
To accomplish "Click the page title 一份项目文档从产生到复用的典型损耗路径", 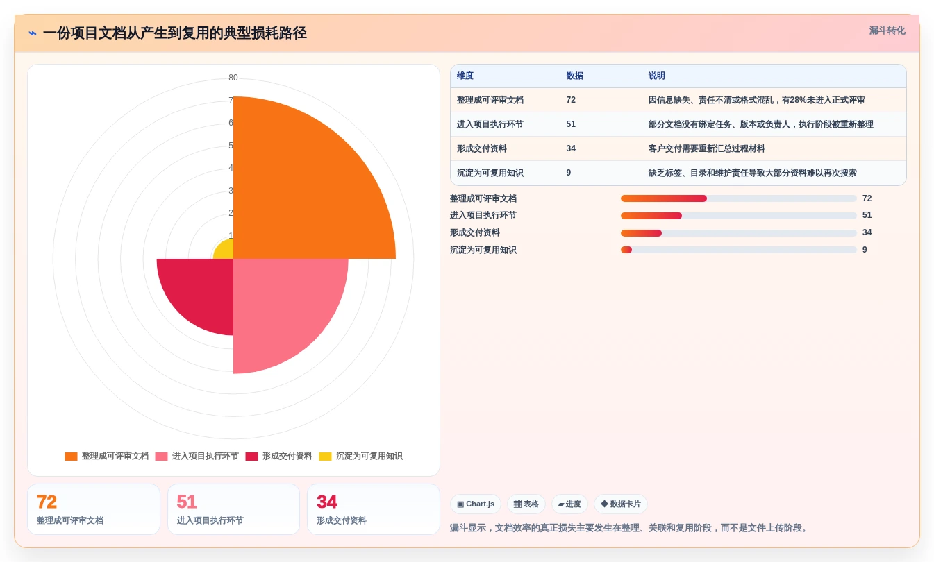I will 174,33.
